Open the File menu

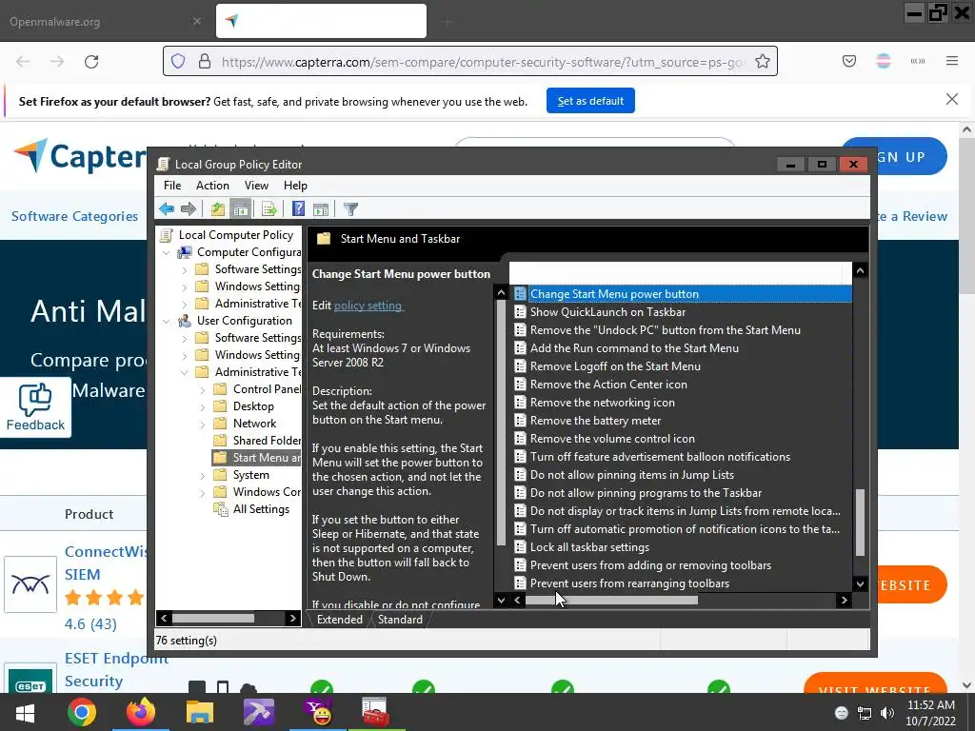(172, 186)
